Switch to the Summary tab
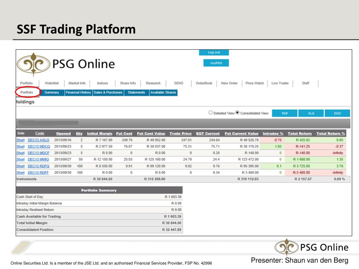Image resolution: width=359 pixels, height=269 pixels. [x=52, y=92]
